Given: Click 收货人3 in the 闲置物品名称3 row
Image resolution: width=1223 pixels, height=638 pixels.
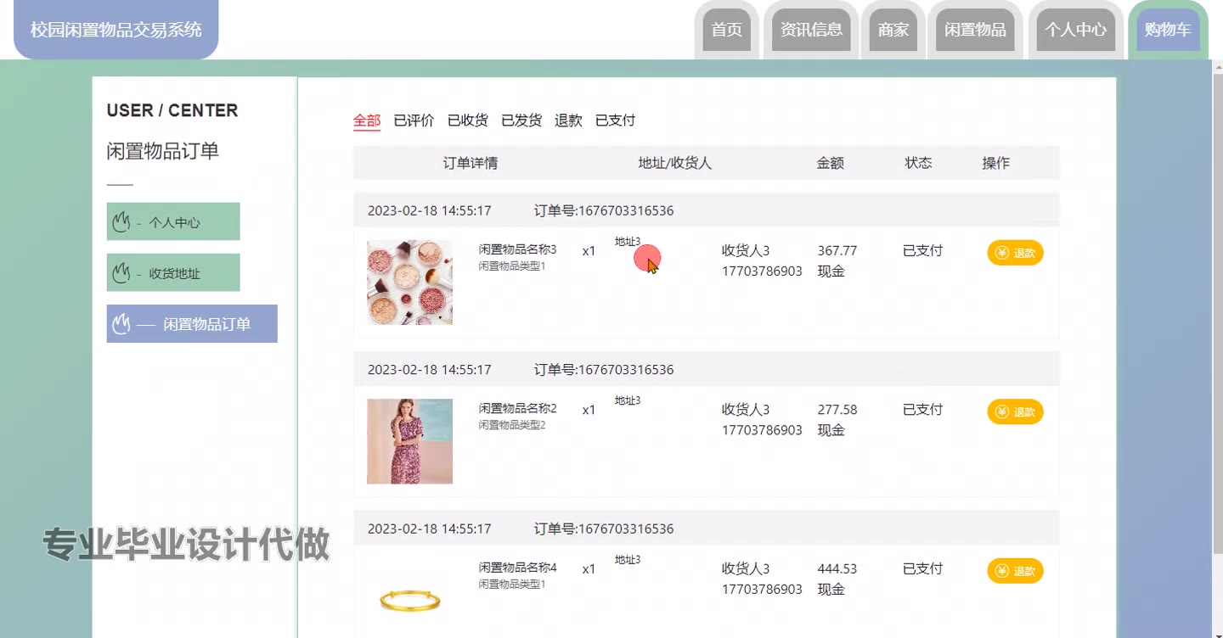Looking at the screenshot, I should pos(746,251).
